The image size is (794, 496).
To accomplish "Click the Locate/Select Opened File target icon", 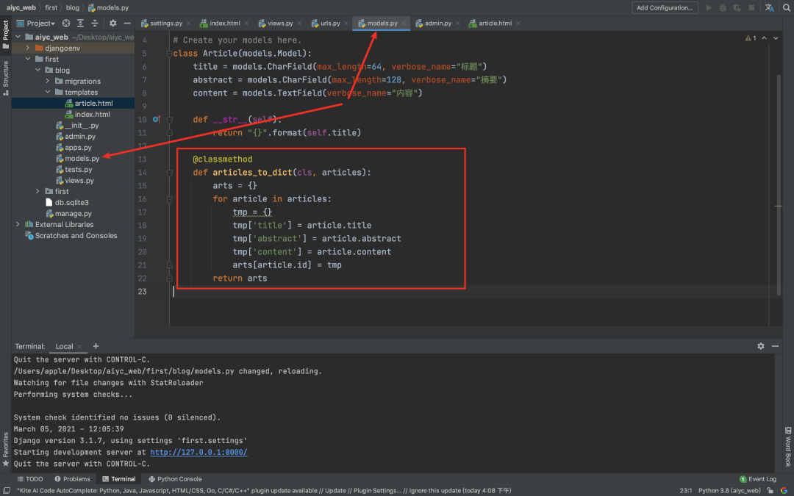I will [x=67, y=24].
